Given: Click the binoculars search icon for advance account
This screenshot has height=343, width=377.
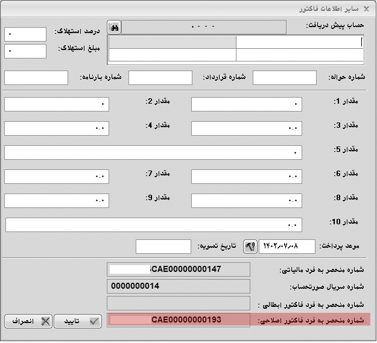Looking at the screenshot, I should click(x=114, y=27).
